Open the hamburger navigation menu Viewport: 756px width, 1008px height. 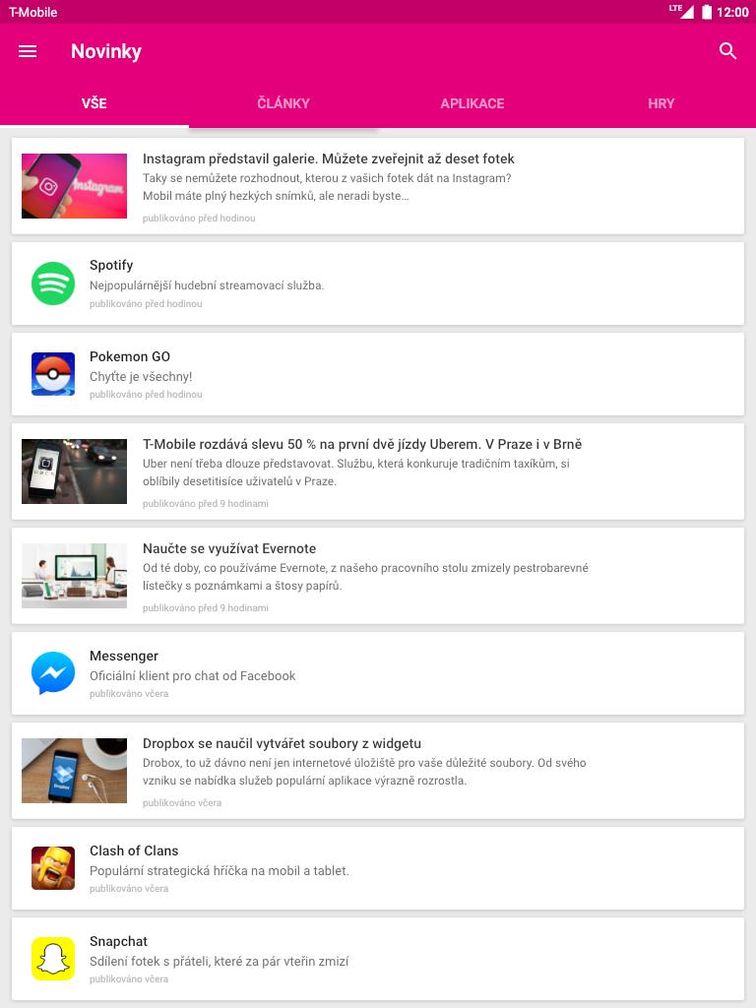[x=28, y=51]
